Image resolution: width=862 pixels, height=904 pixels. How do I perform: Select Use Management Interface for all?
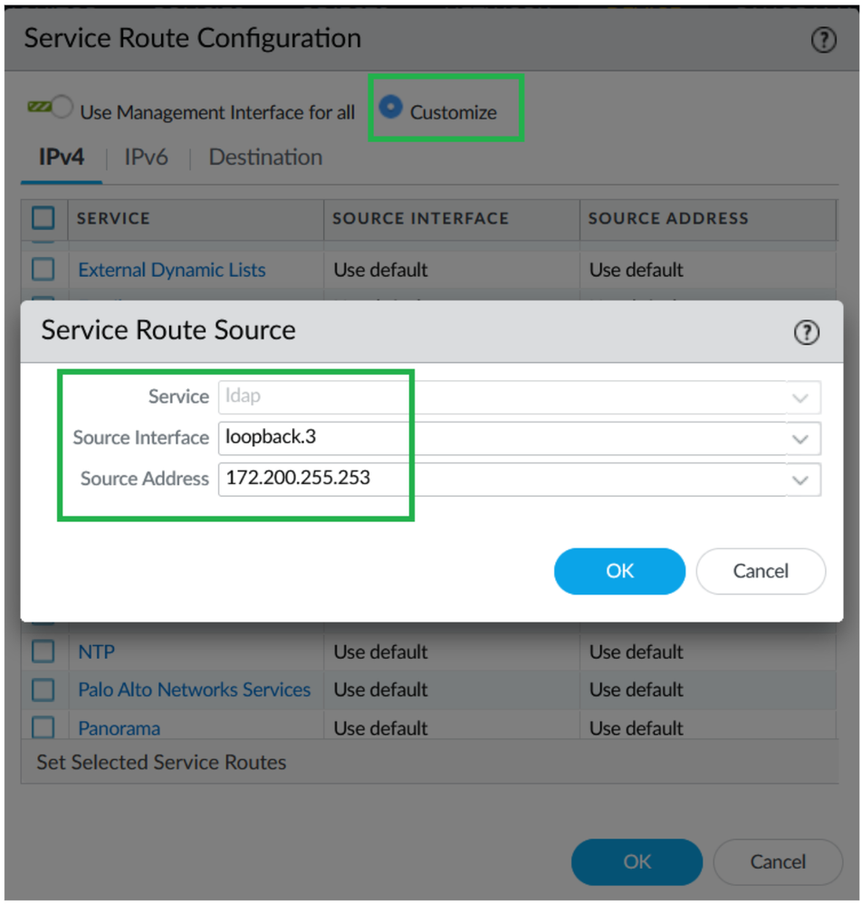(x=62, y=109)
